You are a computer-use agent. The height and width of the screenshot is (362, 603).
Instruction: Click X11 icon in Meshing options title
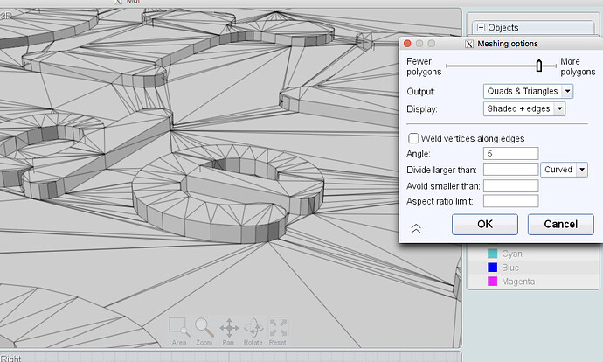click(x=469, y=44)
